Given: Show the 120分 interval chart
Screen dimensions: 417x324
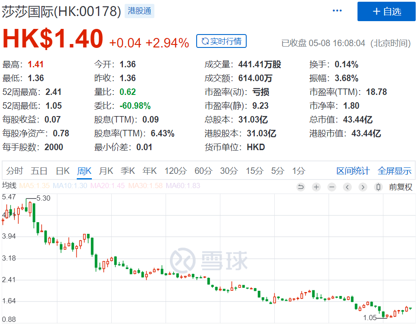Looking at the screenshot, I should click(x=176, y=171).
